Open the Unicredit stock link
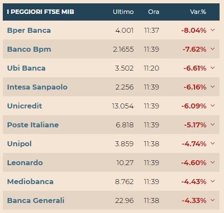The height and width of the screenshot is (213, 224). (x=24, y=106)
